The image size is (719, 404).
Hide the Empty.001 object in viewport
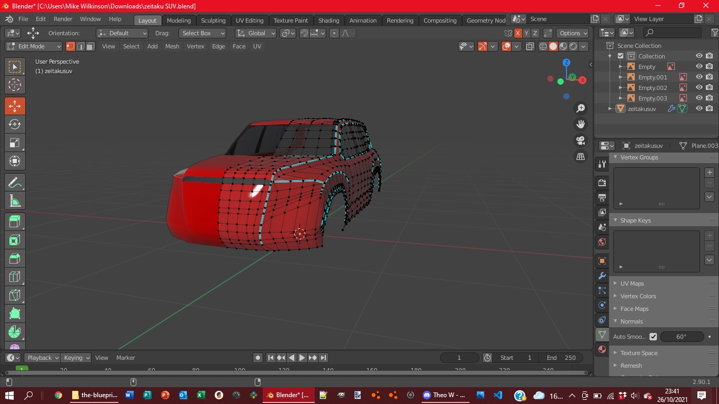click(699, 77)
